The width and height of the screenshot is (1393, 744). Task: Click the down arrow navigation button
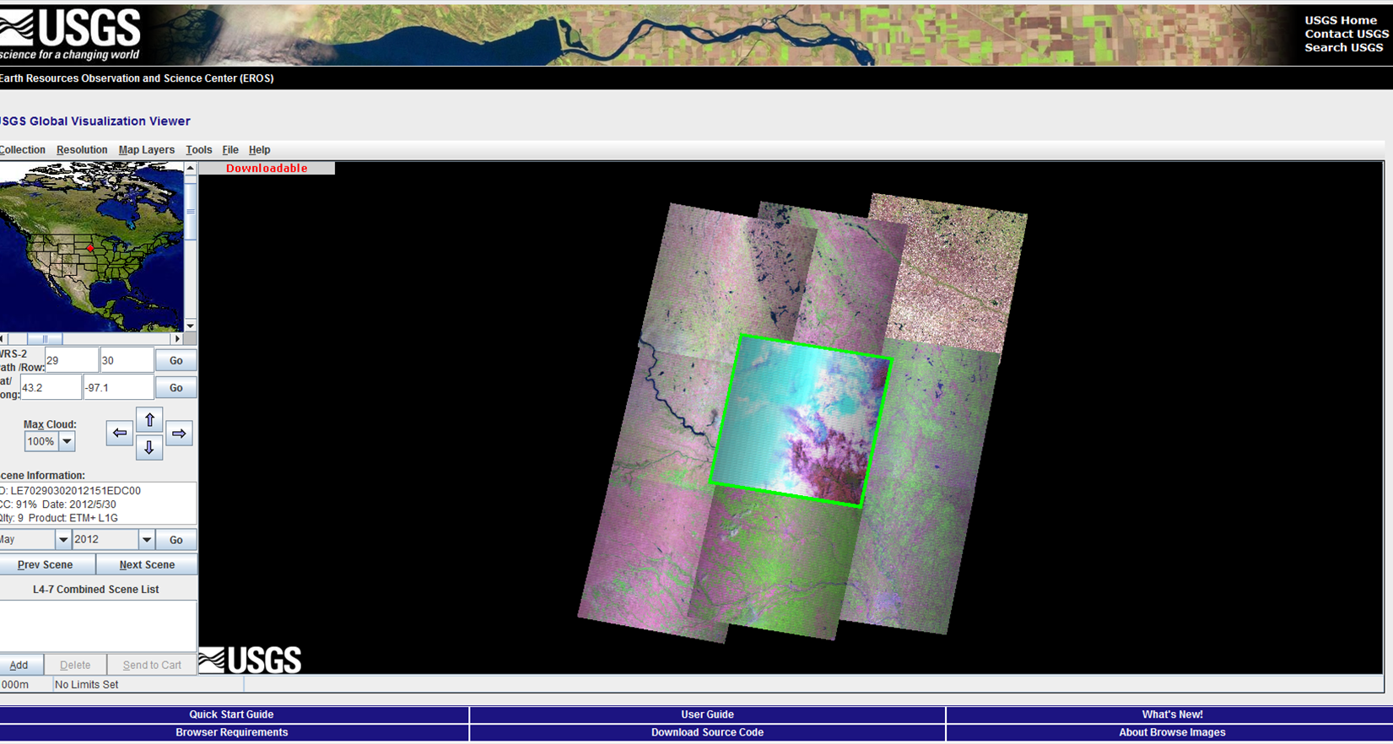[149, 447]
